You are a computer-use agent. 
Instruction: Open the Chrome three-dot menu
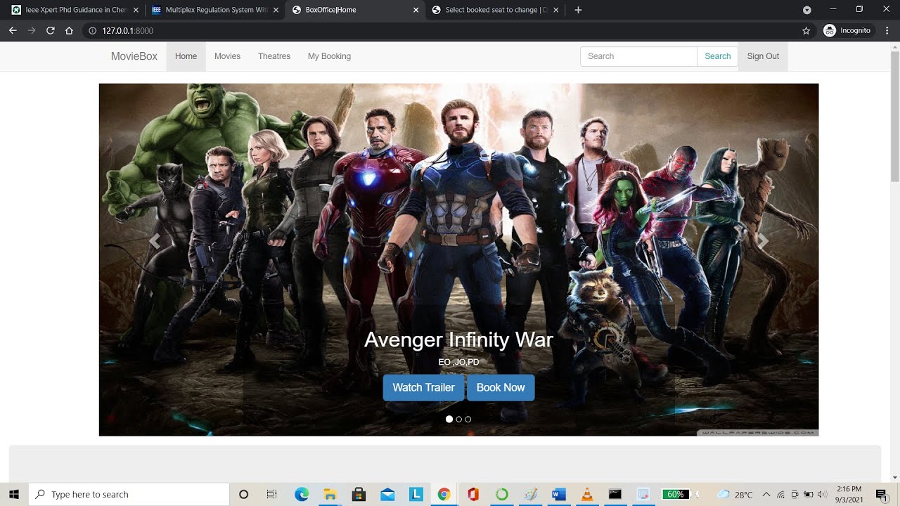[887, 31]
